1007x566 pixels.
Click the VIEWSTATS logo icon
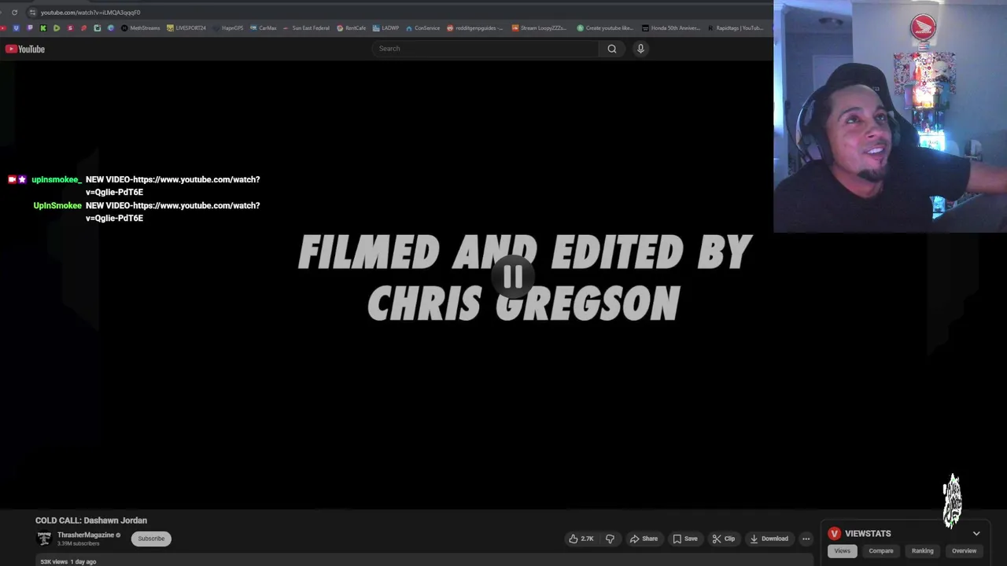[x=834, y=533]
